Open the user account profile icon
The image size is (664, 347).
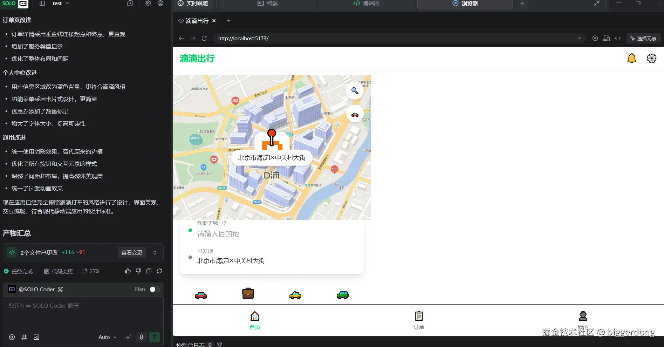[x=160, y=4]
